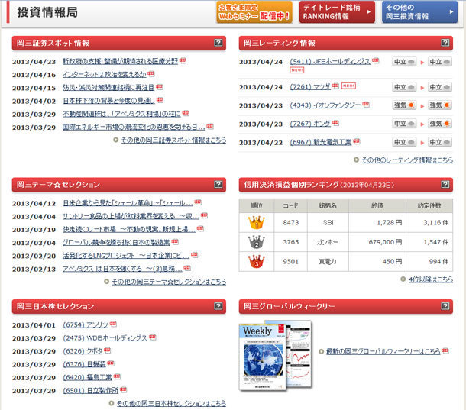Click the PDF icon beside (6967) 新光電気工業
This screenshot has height=410, width=466.
click(x=357, y=140)
